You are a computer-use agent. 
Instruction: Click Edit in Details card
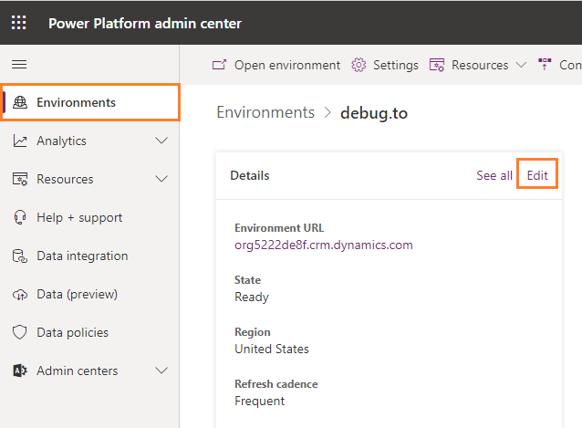(x=537, y=175)
